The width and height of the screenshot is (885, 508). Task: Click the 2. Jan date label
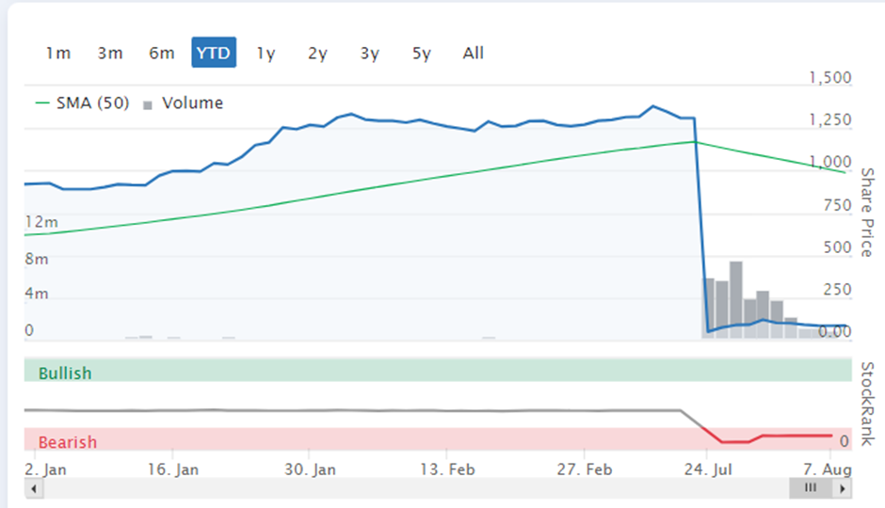tap(46, 469)
